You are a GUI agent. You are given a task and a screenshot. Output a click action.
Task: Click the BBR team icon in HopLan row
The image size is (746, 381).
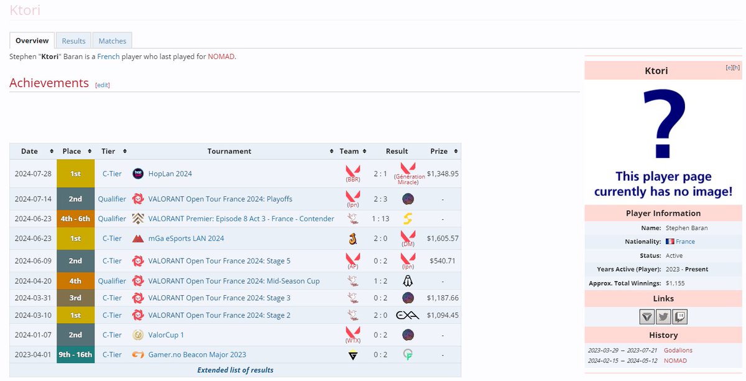pos(353,170)
